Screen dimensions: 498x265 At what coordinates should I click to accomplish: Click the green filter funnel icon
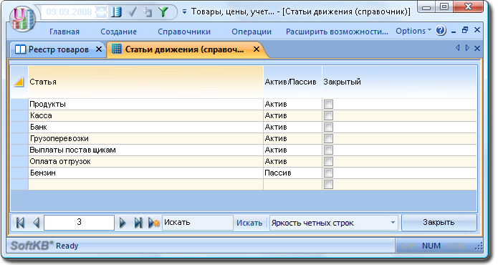pyautogui.click(x=163, y=12)
